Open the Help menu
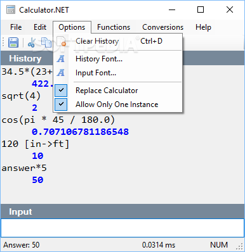 203,27
